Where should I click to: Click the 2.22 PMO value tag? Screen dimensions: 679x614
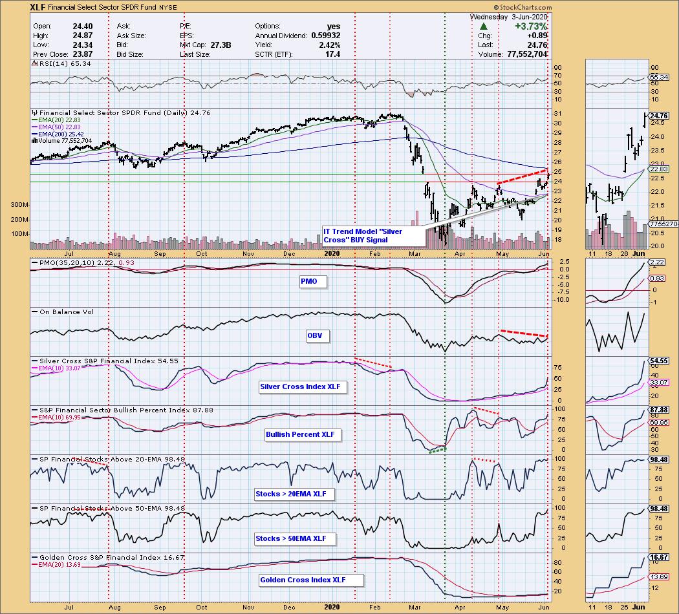click(658, 262)
